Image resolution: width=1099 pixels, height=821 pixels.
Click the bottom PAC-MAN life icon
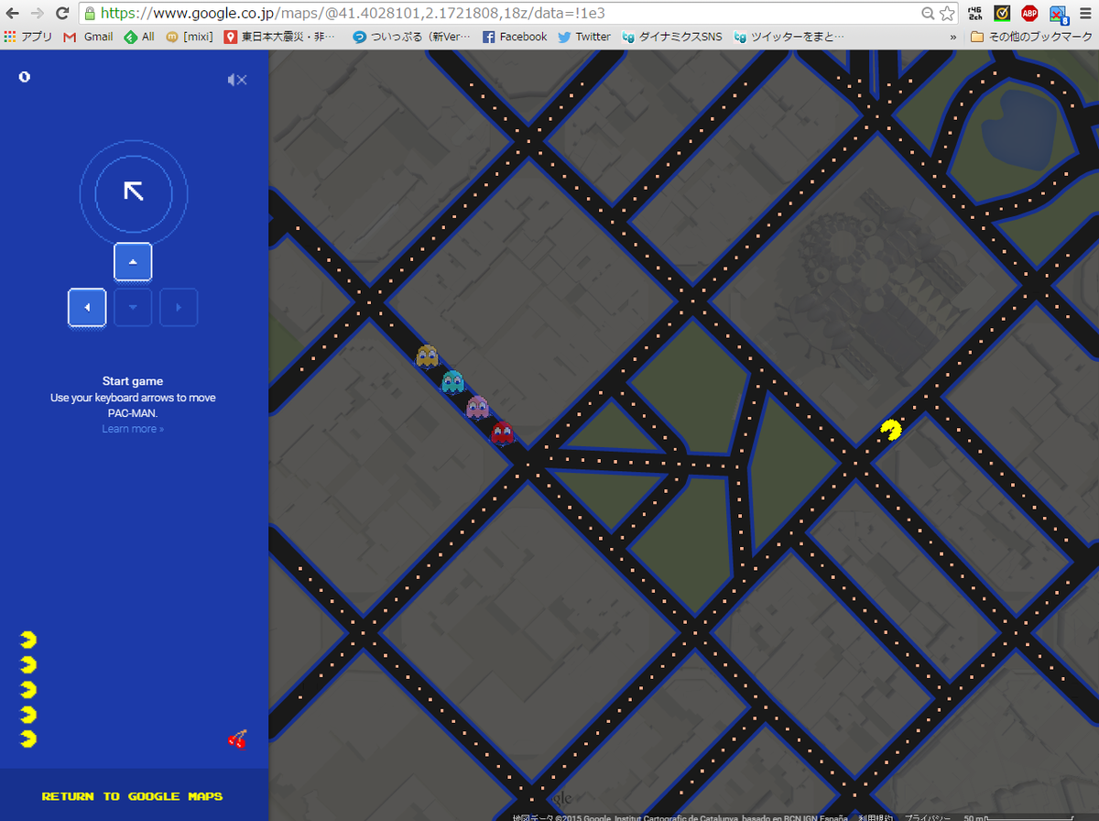[28, 738]
